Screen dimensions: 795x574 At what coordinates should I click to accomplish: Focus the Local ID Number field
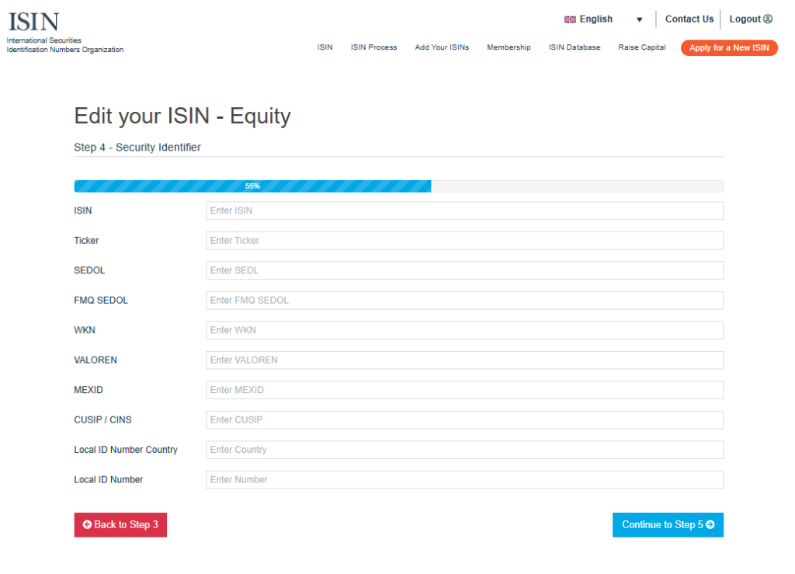[464, 480]
